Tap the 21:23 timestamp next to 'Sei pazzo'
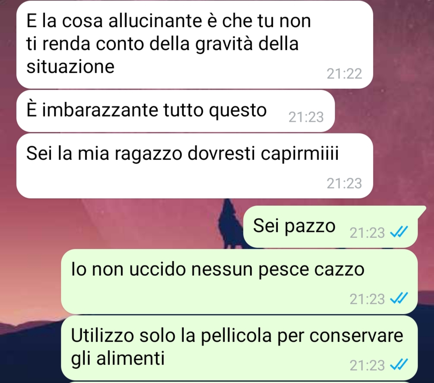Viewport: 434px width, 383px height. 367,233
